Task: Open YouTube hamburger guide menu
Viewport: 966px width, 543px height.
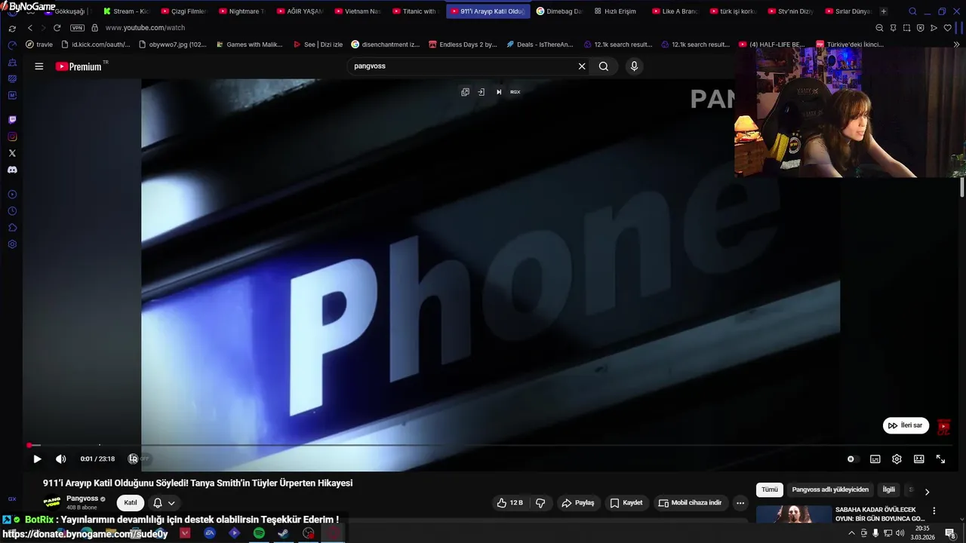Action: click(38, 66)
